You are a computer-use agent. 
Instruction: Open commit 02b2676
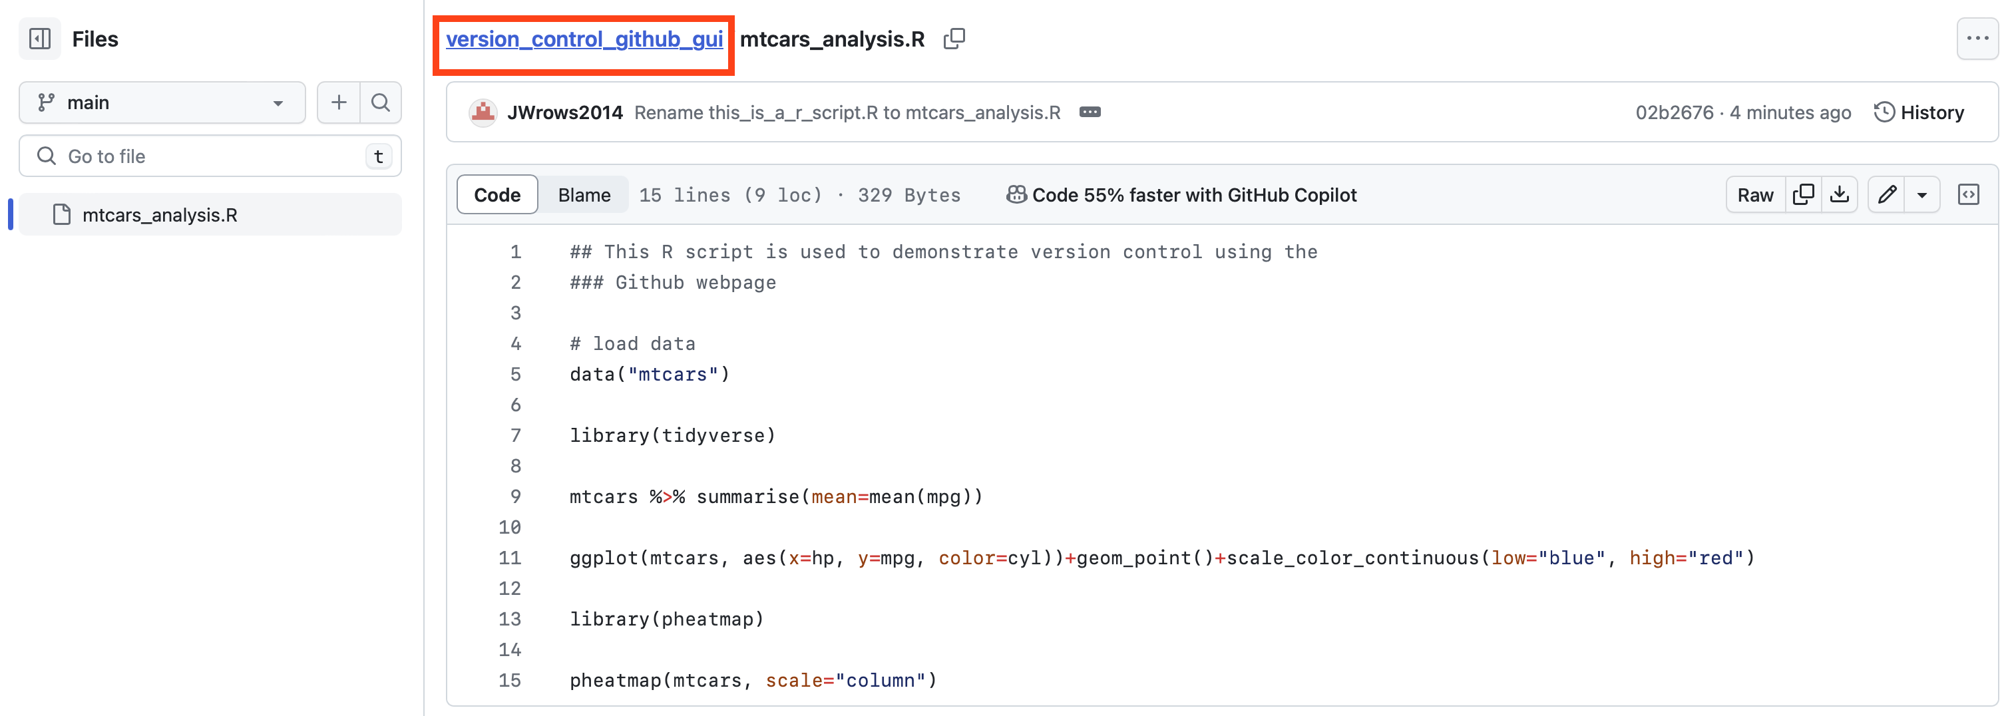(1674, 112)
